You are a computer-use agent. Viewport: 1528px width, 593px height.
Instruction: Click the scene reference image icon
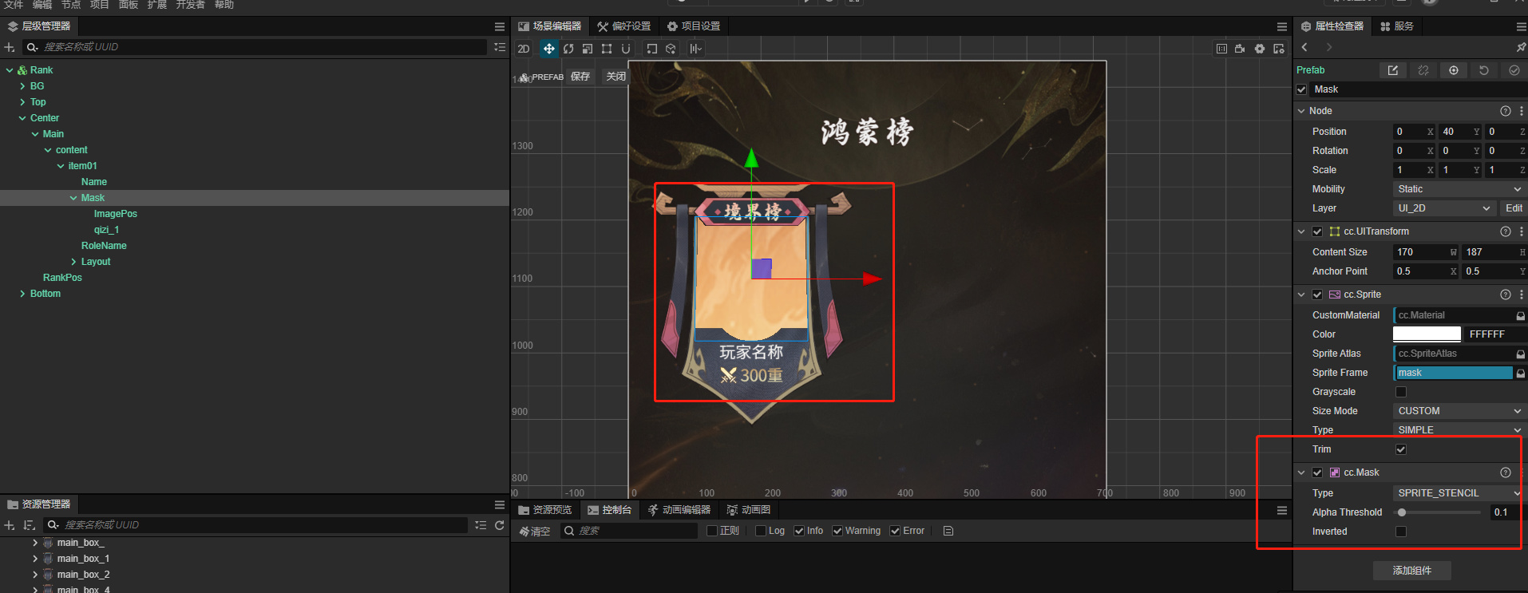pos(1221,49)
